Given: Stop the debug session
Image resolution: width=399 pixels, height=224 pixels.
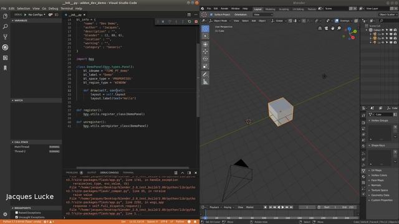Looking at the screenshot, I should click(x=196, y=22).
